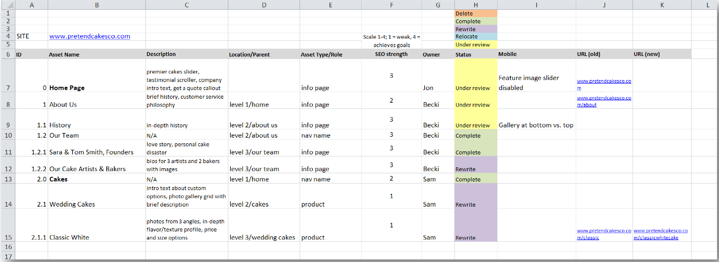Select column E header
This screenshot has width=719, height=262.
[x=330, y=5]
